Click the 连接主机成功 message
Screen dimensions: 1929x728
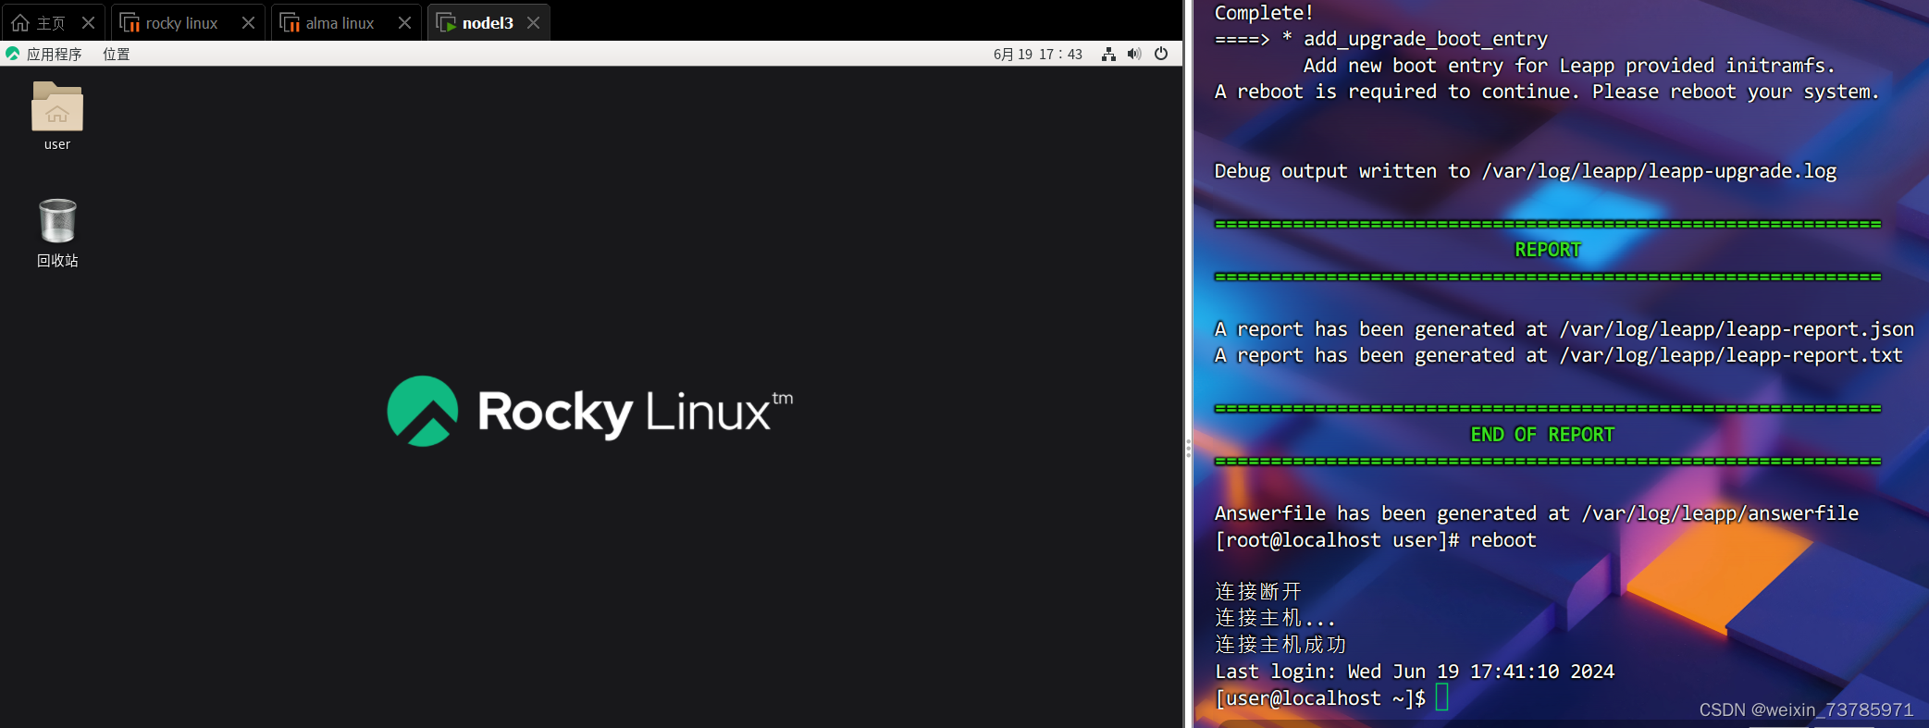[x=1280, y=645]
